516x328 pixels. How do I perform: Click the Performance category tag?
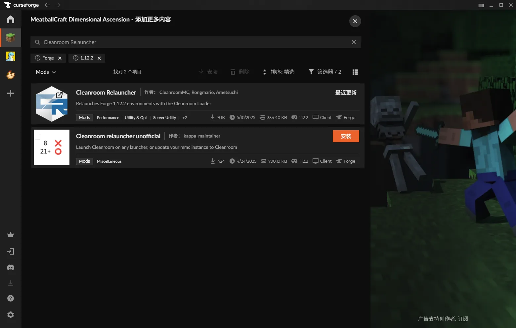pyautogui.click(x=108, y=118)
